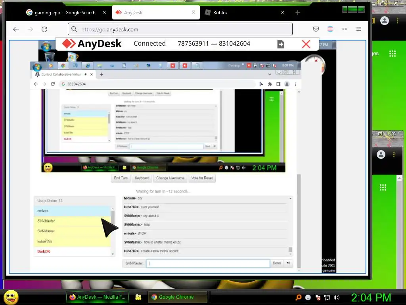Image resolution: width=406 pixels, height=305 pixels.
Task: Click the Chrome icon in the remote taskbar
Action: (63, 66)
